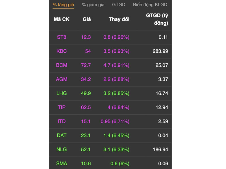Select the GTGD tab
This screenshot has height=169, width=226.
[119, 5]
